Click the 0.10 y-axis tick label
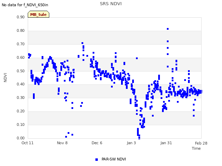The height and width of the screenshot is (166, 222). tap(20, 124)
